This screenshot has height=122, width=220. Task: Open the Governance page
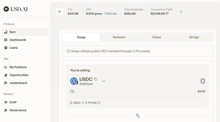(x=25, y=110)
